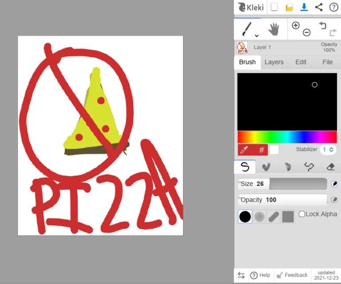Select the hand pan tool

274,29
